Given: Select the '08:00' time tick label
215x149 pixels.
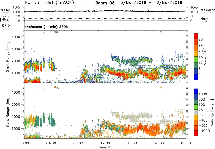Looking at the screenshot, I should tap(78, 143).
